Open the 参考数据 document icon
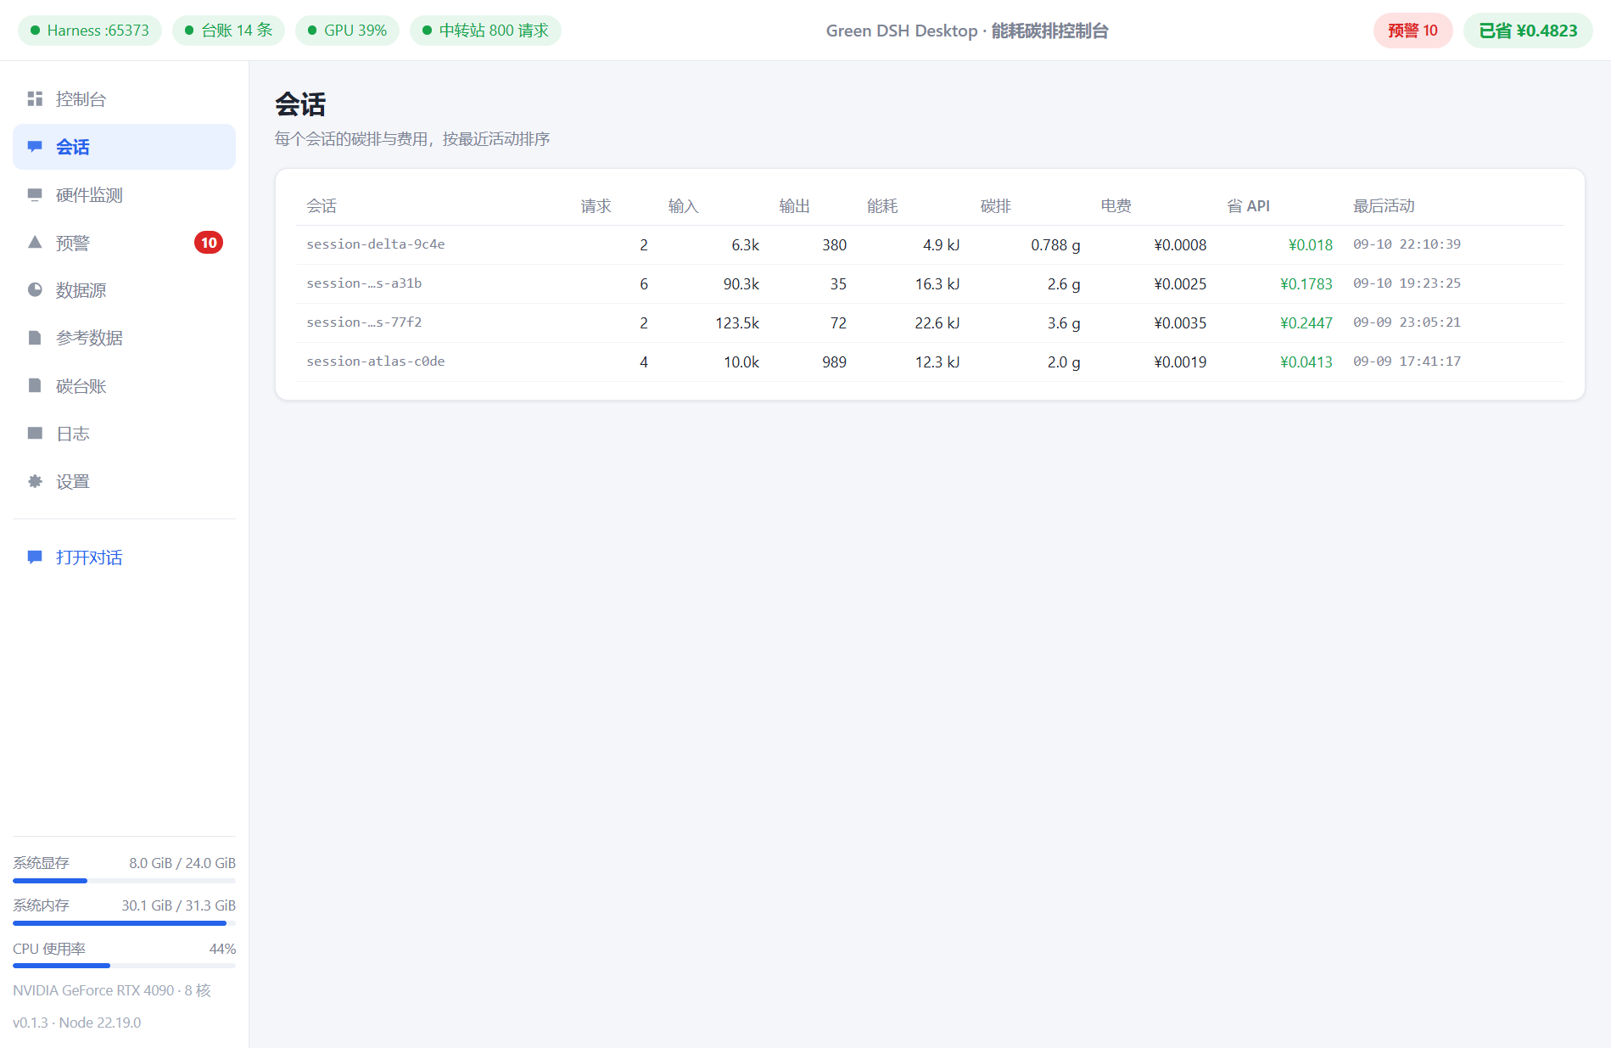Image resolution: width=1611 pixels, height=1048 pixels. [x=35, y=338]
